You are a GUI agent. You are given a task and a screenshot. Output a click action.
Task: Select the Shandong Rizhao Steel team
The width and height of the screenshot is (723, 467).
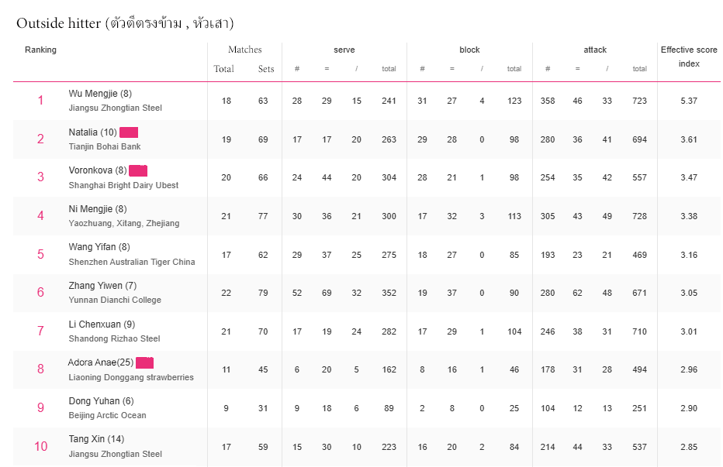point(114,338)
